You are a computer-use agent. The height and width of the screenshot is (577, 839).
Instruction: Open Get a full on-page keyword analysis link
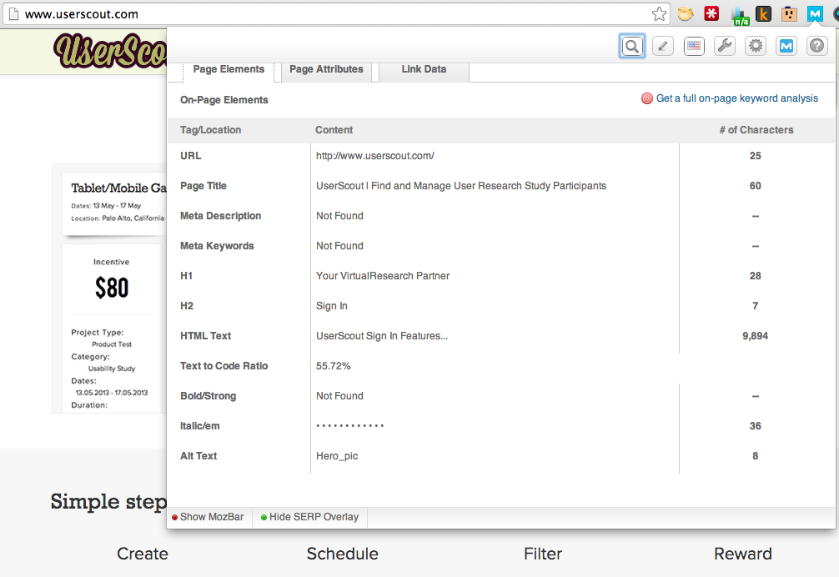point(736,98)
